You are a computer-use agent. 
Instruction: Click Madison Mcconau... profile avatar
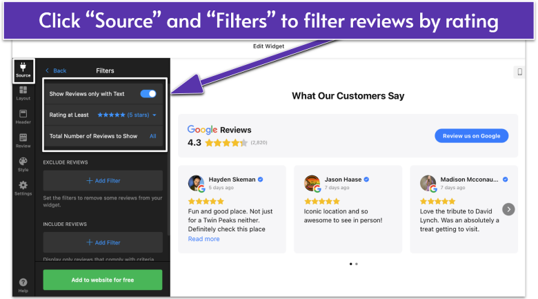[x=428, y=183]
